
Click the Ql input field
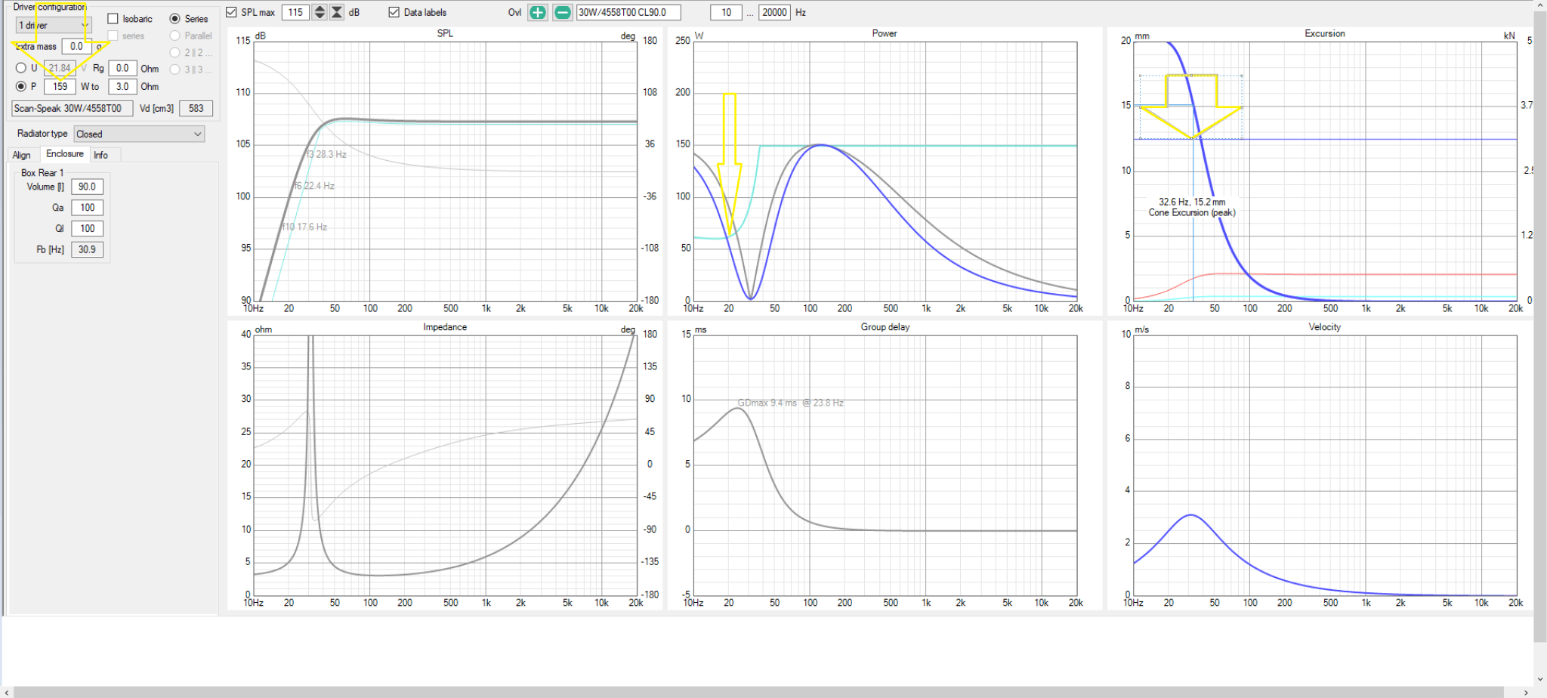pos(87,228)
